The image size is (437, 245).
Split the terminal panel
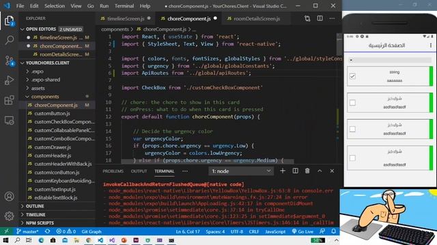(x=295, y=171)
